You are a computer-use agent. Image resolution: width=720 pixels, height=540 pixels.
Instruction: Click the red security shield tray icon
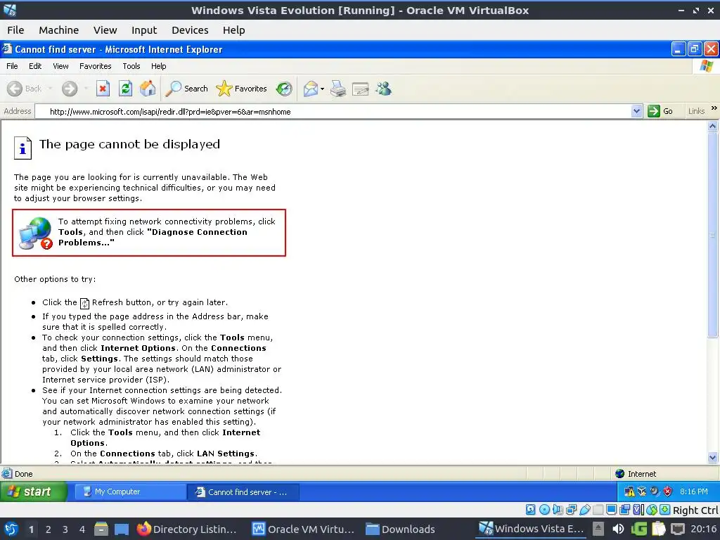pos(668,491)
